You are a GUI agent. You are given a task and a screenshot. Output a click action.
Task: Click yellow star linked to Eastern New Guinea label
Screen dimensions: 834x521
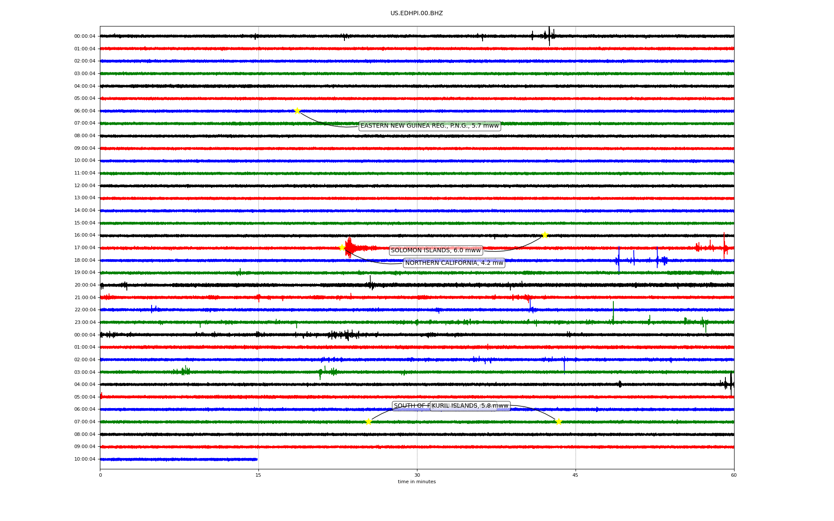pos(297,111)
